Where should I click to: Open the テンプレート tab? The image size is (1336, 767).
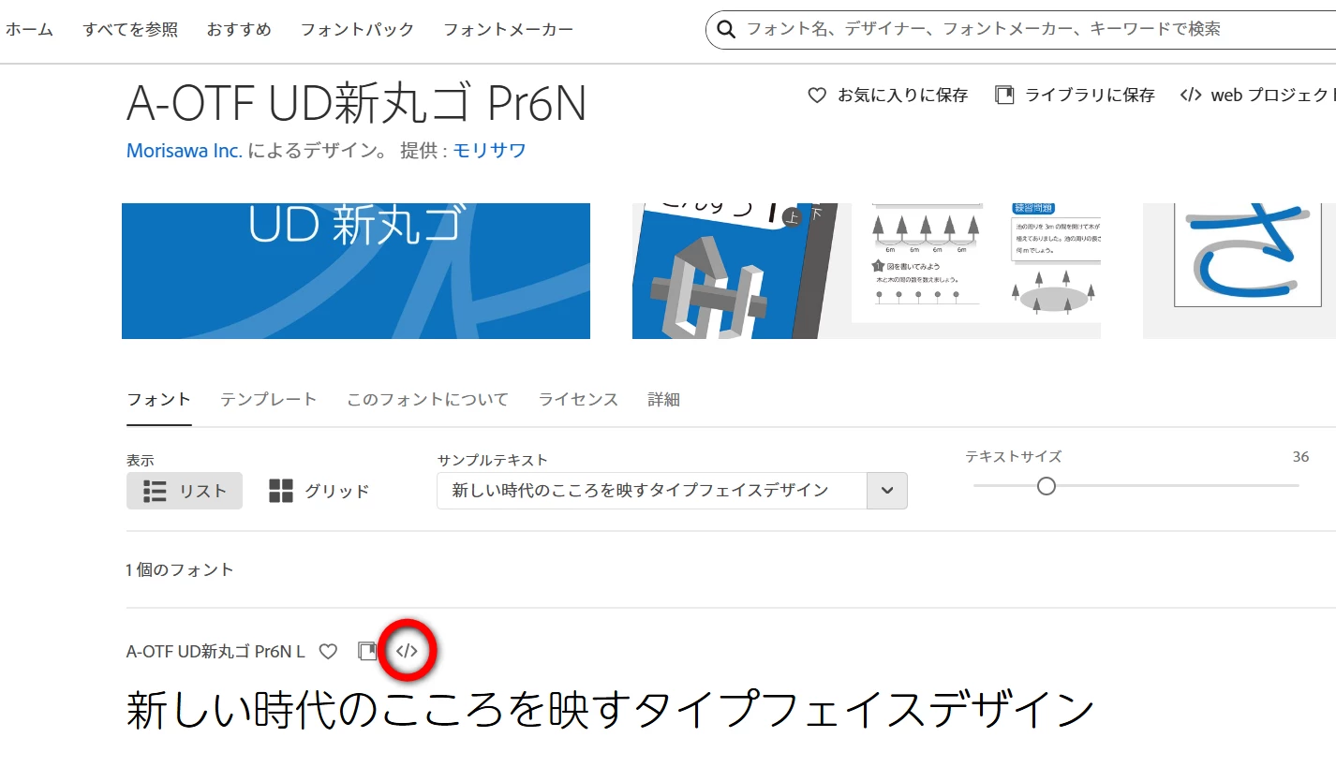[269, 399]
